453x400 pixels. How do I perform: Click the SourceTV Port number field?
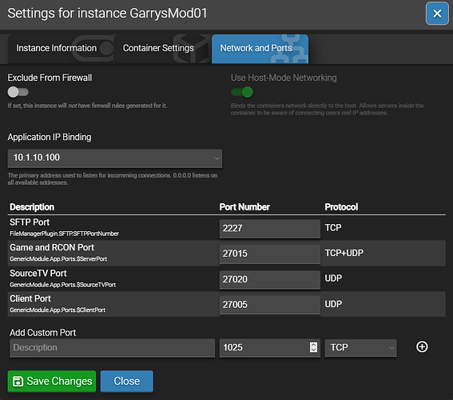pyautogui.click(x=269, y=279)
